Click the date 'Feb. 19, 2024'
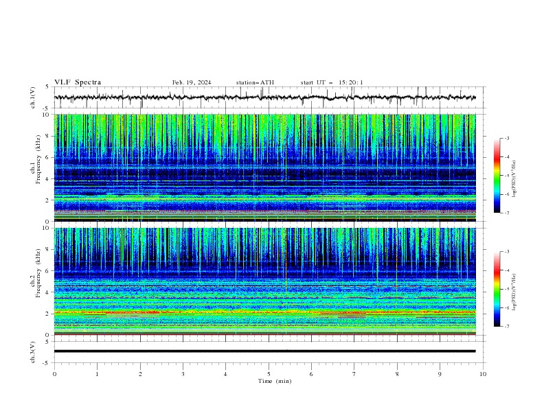544x420 pixels. point(192,82)
